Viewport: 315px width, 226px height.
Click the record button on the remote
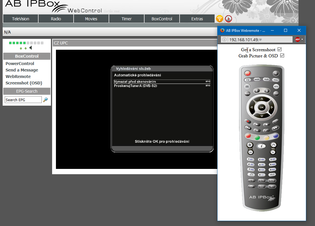(x=248, y=121)
